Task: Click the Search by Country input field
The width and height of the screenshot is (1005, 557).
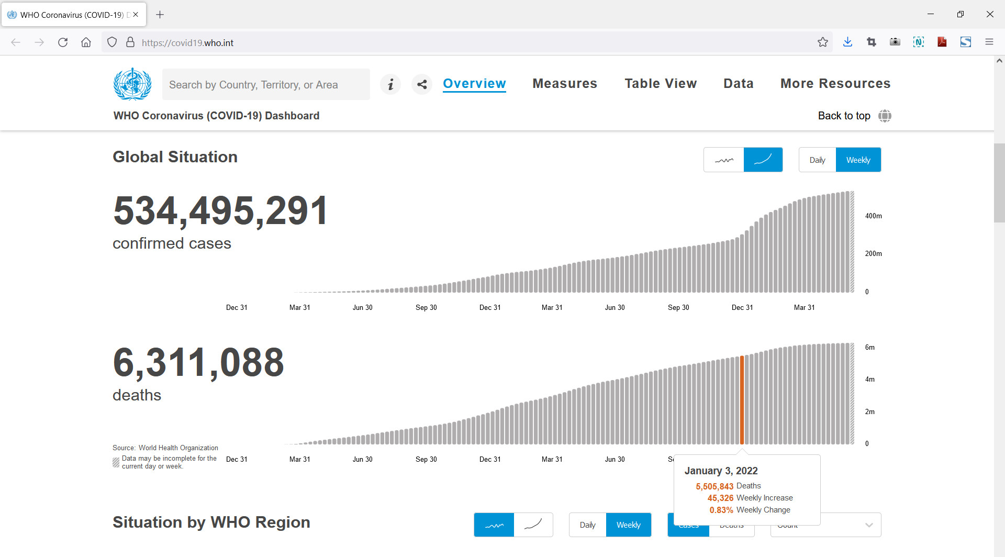Action: click(x=266, y=85)
